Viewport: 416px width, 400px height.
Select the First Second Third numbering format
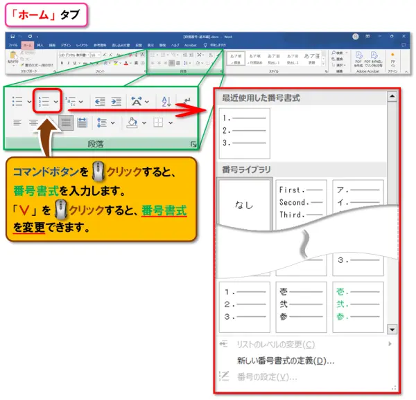coord(301,203)
